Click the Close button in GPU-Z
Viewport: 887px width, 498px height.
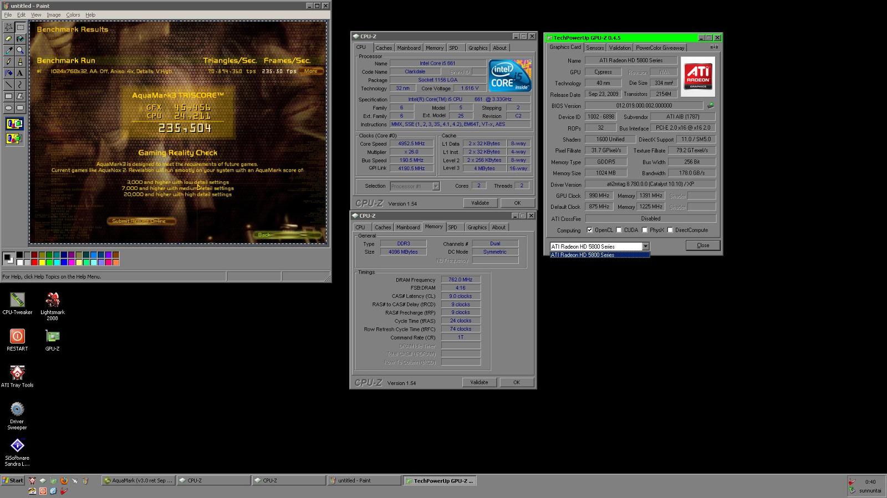tap(703, 245)
